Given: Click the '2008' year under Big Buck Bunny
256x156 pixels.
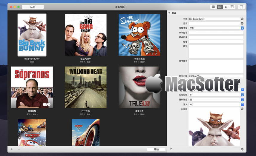Looking at the screenshot, I should (32, 62).
